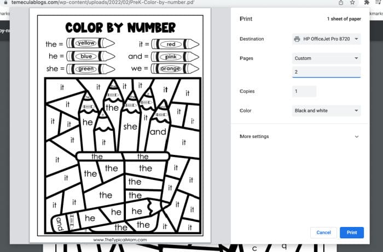Click the orange crayon in preview

point(175,68)
